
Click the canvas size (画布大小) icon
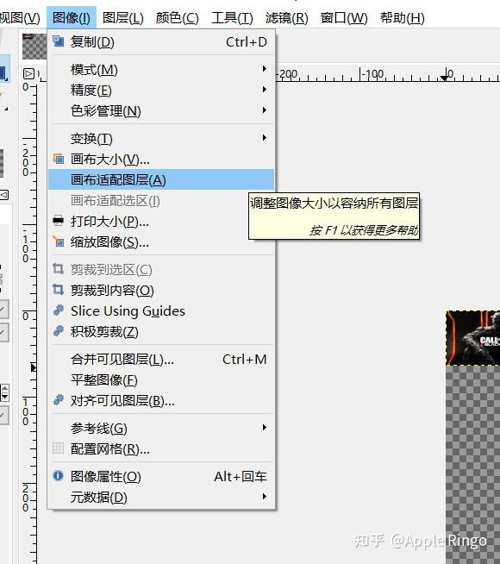pos(59,159)
